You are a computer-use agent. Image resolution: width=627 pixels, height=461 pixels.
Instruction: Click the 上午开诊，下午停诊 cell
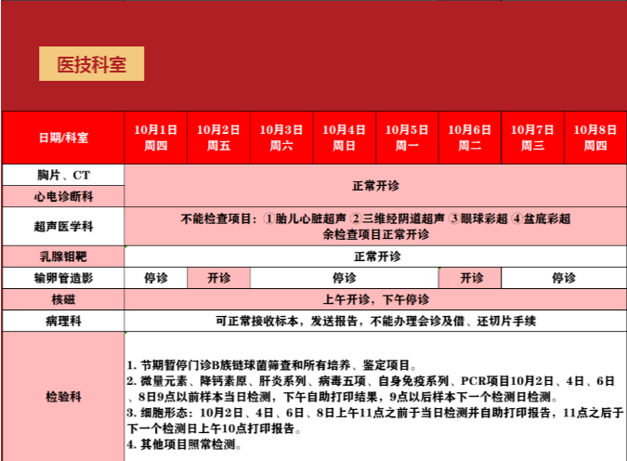(x=375, y=299)
